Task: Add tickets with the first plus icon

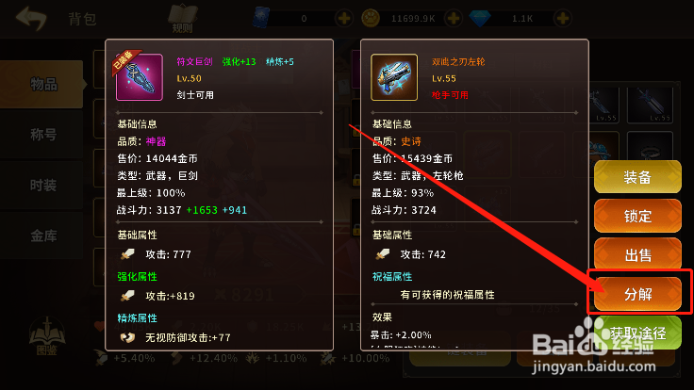Action: tap(344, 19)
